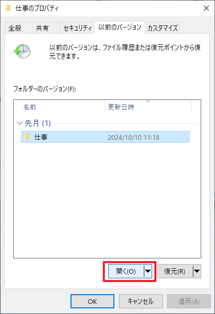Sort the list by the 名前 column header
This screenshot has height=314, width=215.
click(59, 107)
